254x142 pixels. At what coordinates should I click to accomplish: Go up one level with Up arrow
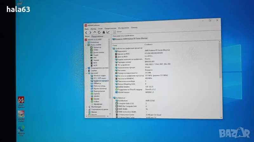[95, 33]
